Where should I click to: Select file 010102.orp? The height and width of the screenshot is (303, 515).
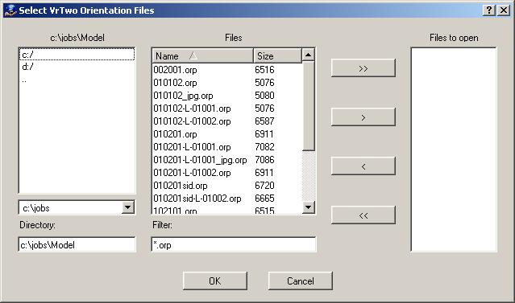(x=175, y=83)
